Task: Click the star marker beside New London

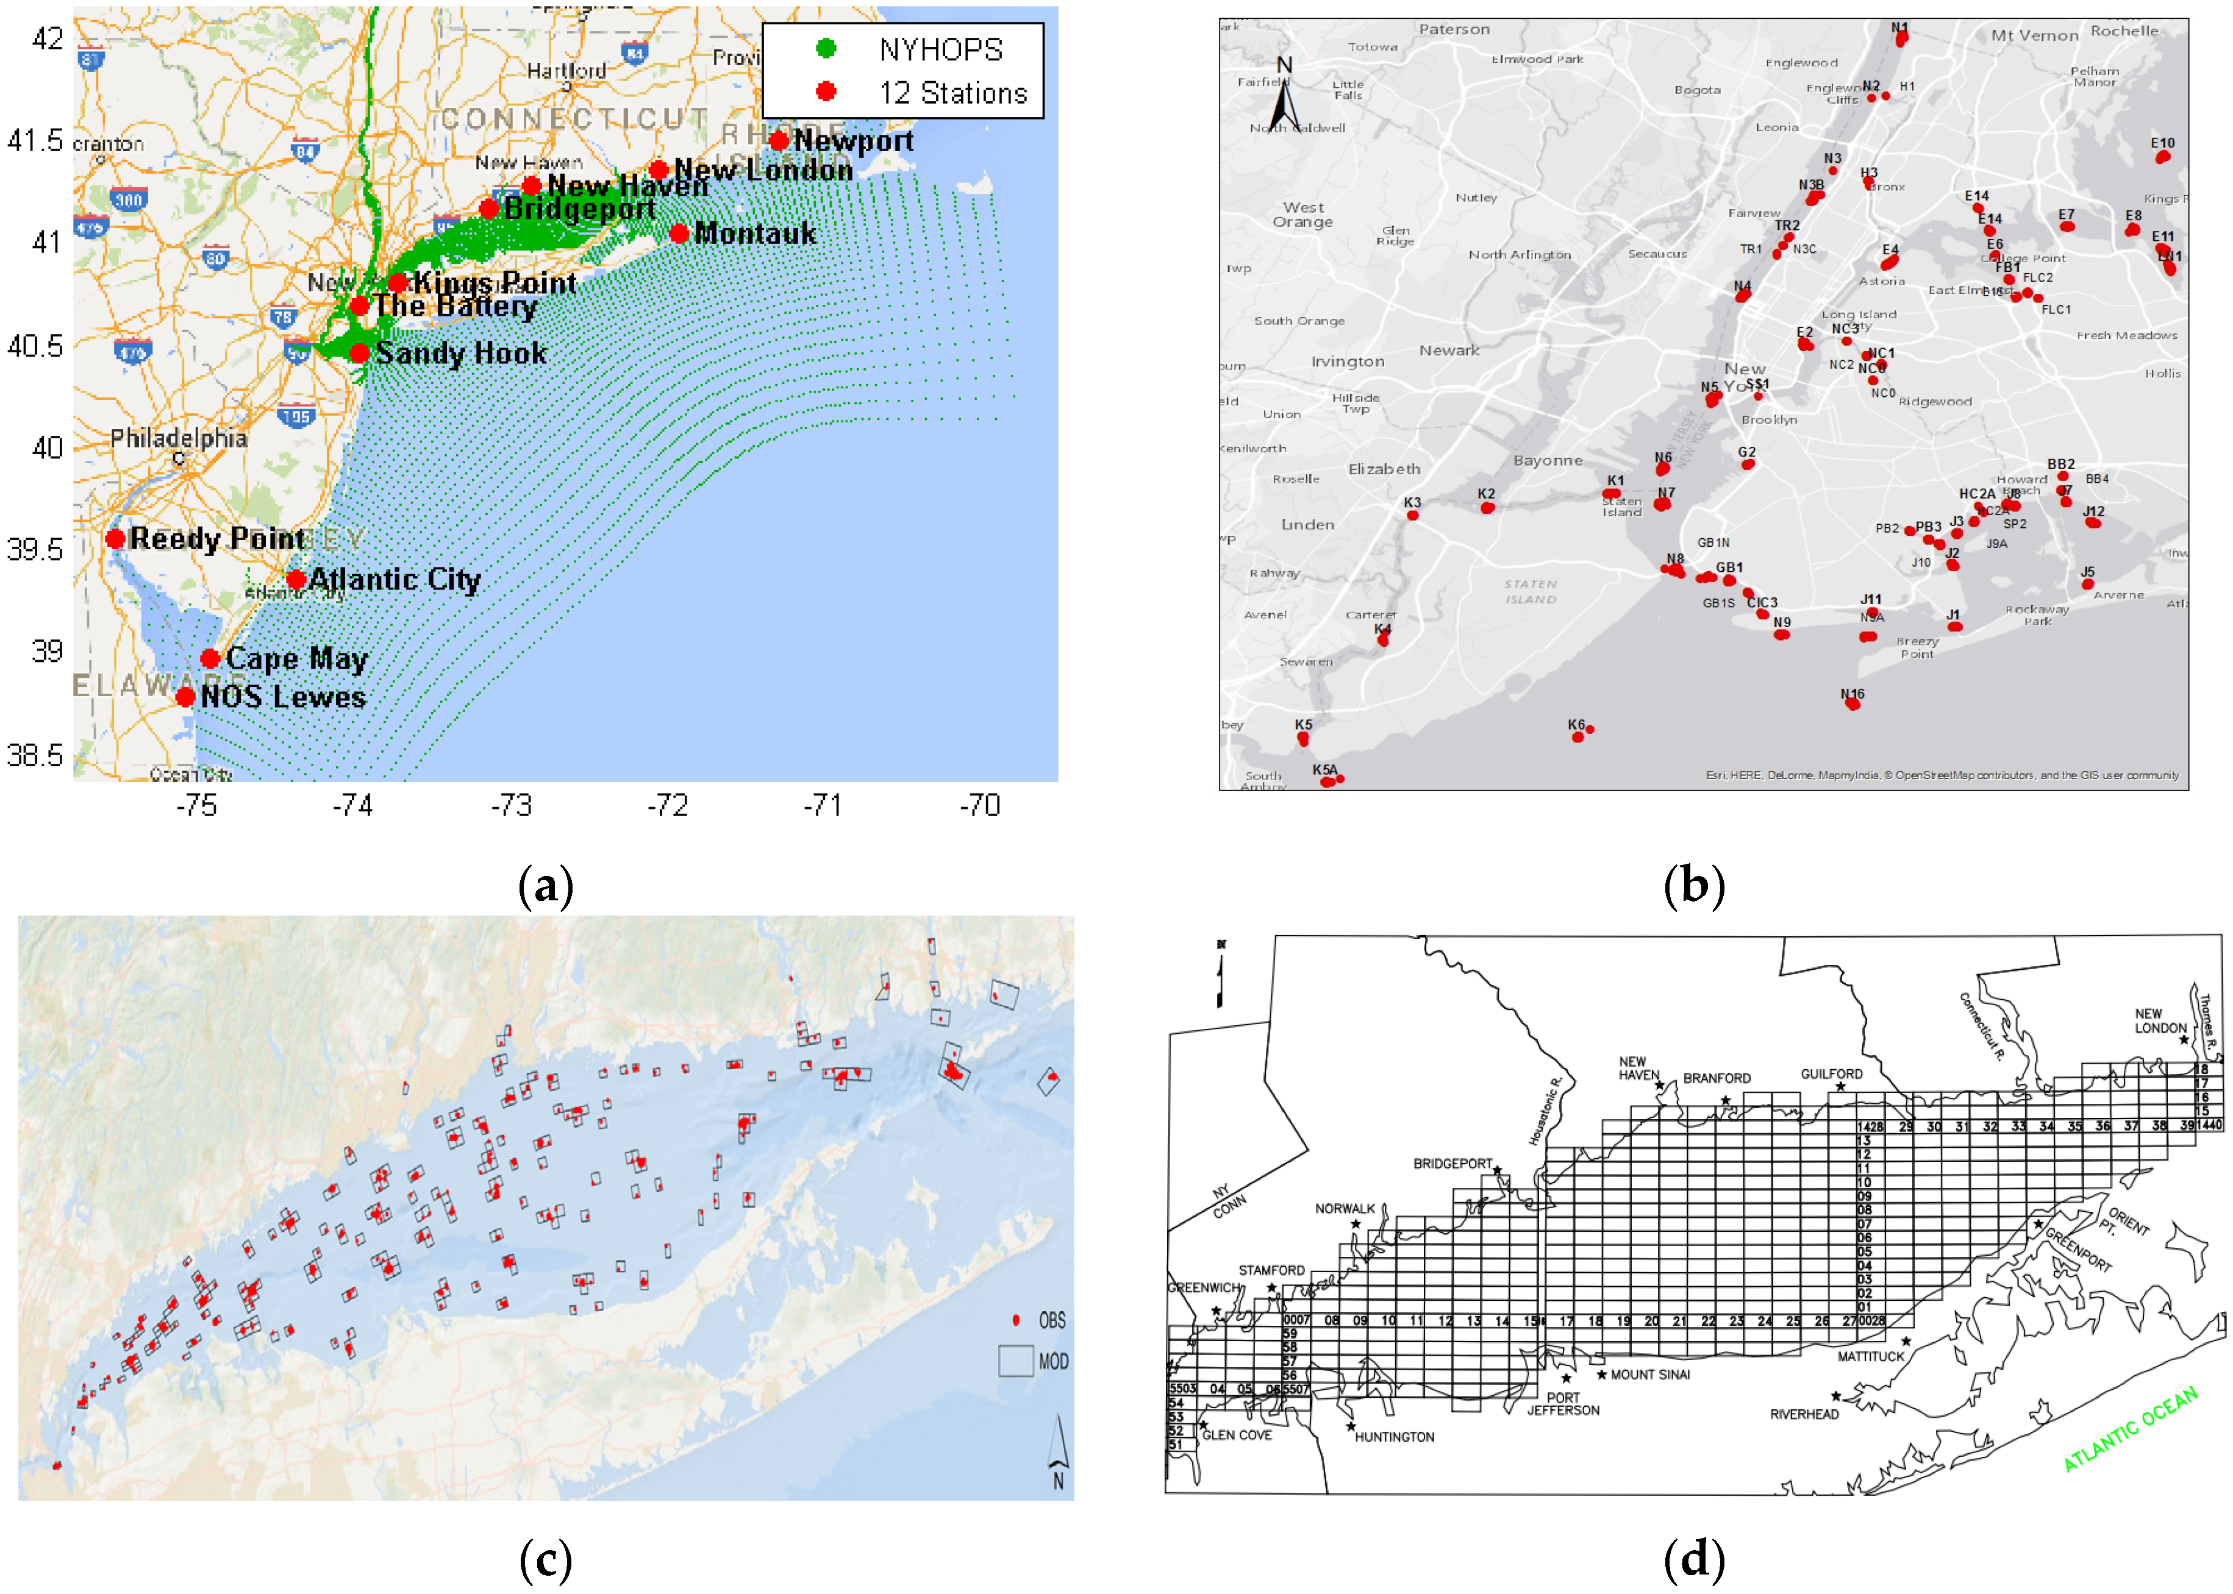Action: (2183, 1039)
